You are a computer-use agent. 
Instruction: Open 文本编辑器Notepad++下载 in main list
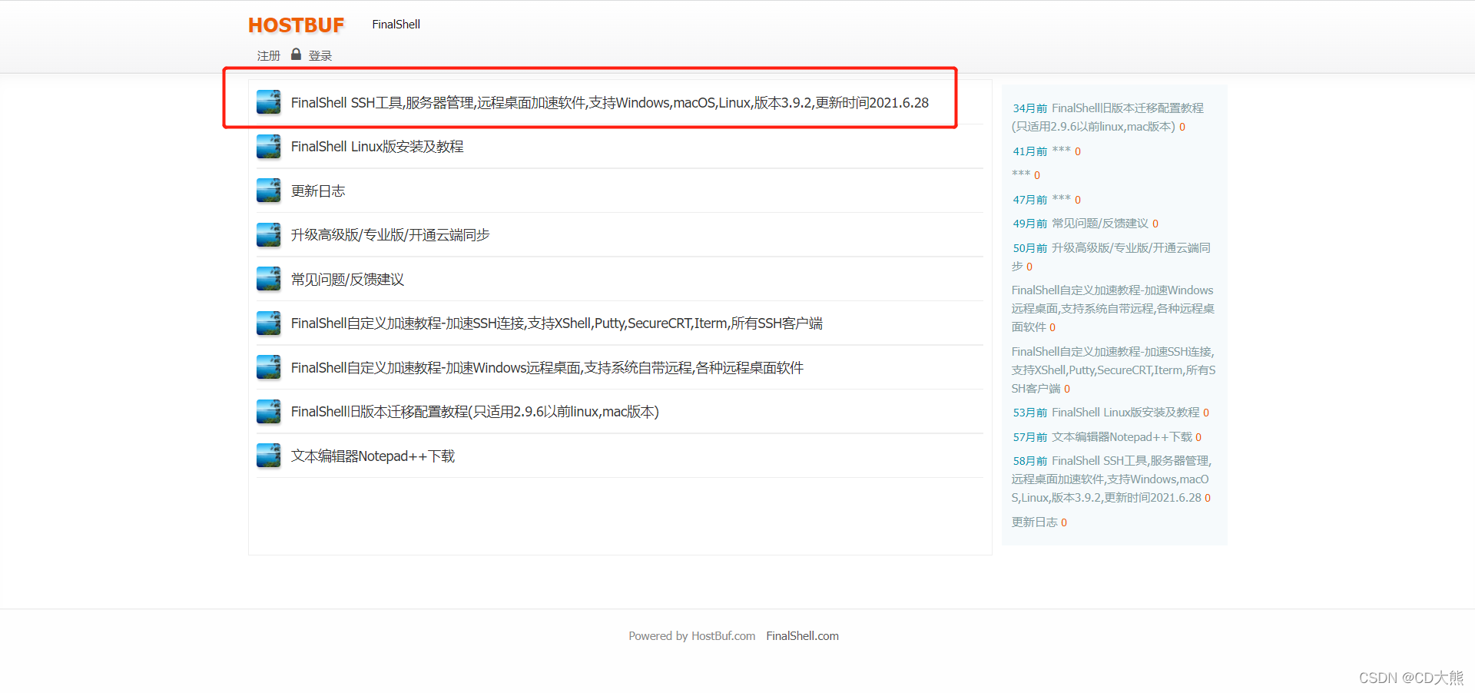[x=373, y=456]
